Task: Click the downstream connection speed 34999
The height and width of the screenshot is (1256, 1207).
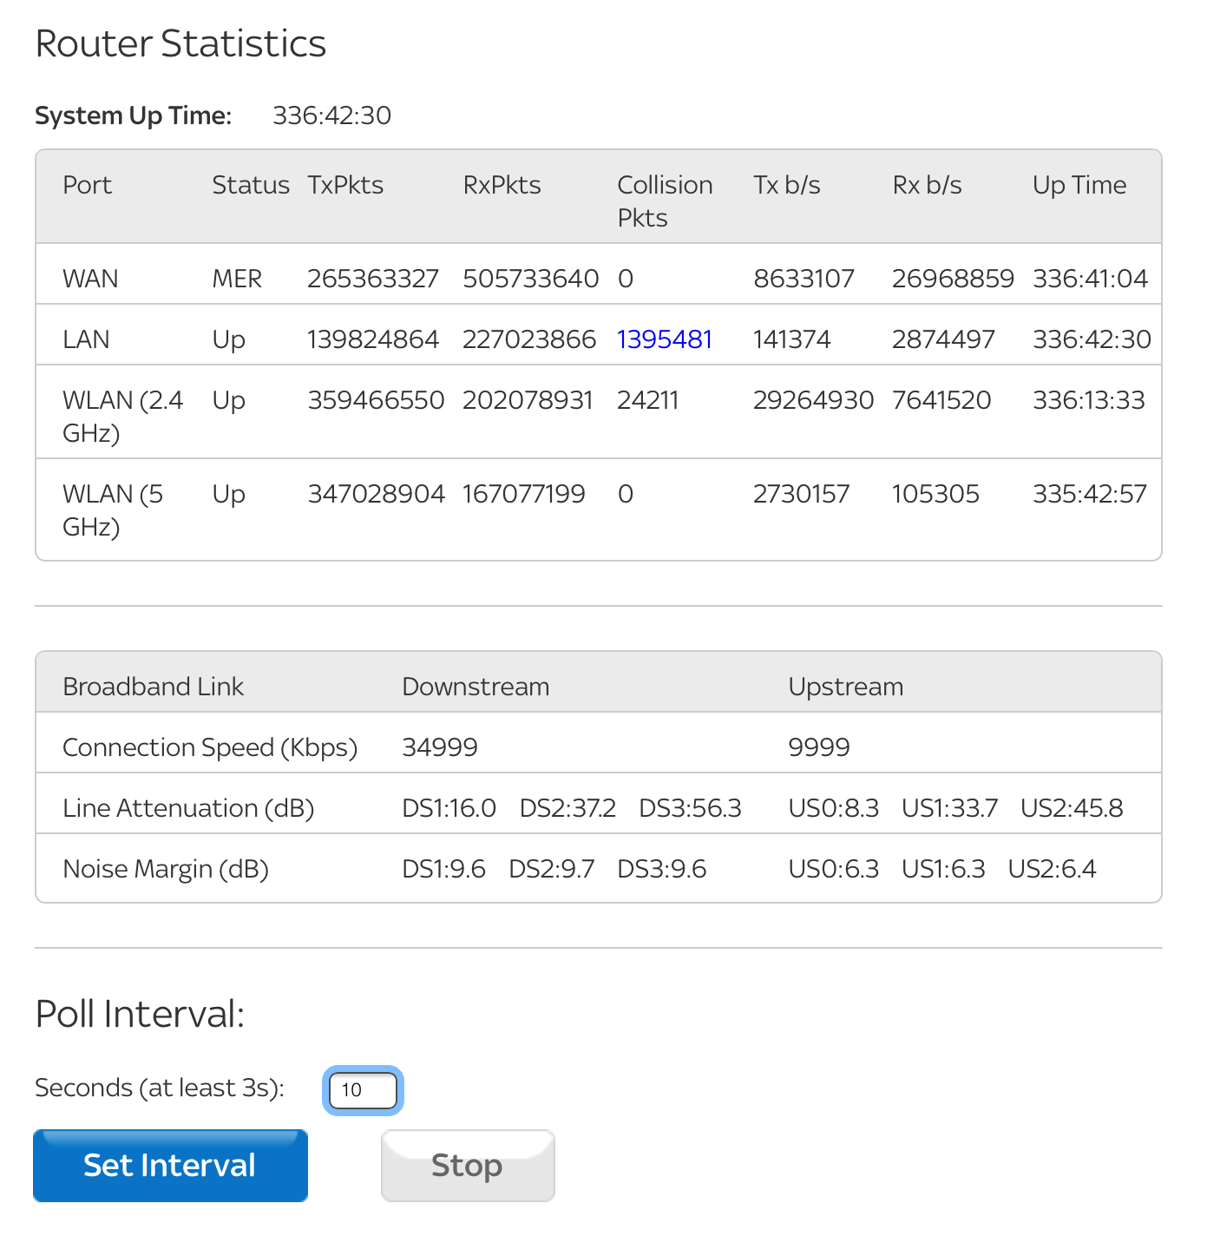Action: (440, 747)
